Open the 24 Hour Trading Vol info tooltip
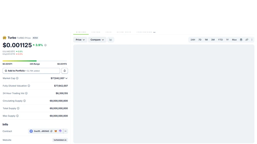Screen dimensions: 257x144 click(x=26, y=93)
